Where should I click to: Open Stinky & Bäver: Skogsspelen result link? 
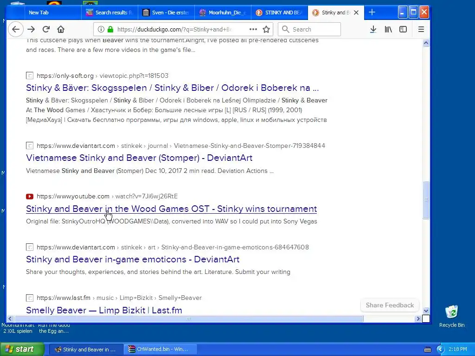(173, 88)
